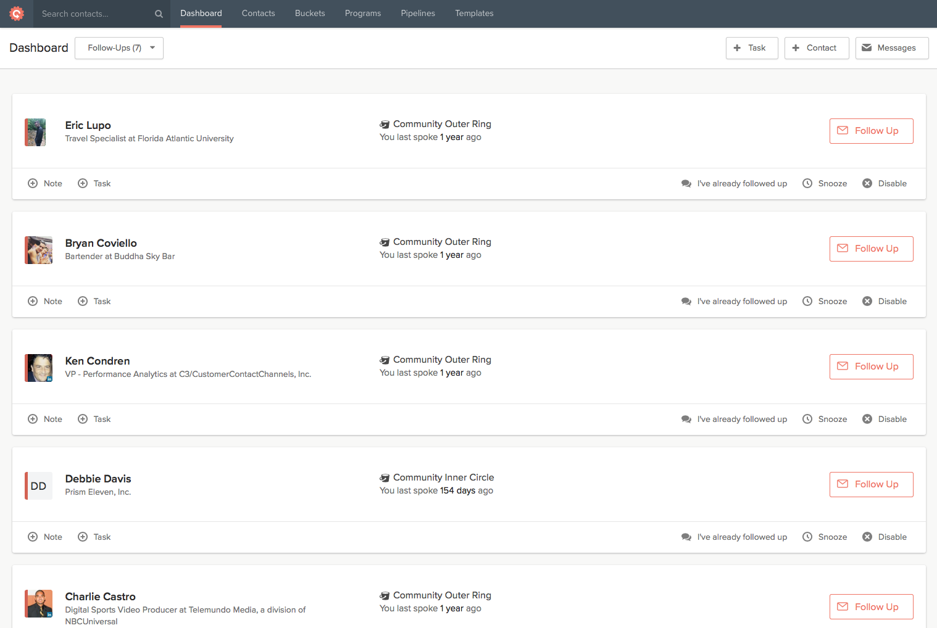Select 'Prism Eleven, Inc.' text
The height and width of the screenshot is (628, 937).
(x=98, y=492)
